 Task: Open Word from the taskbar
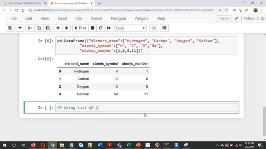pyautogui.click(x=100, y=145)
